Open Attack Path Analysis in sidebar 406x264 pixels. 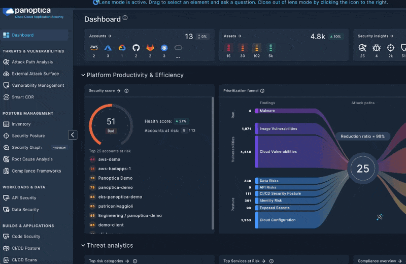32,62
